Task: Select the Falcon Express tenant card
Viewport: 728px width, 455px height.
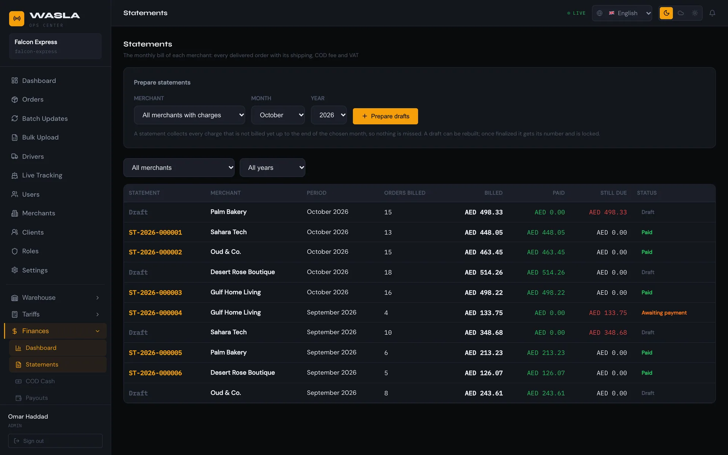Action: pyautogui.click(x=55, y=46)
